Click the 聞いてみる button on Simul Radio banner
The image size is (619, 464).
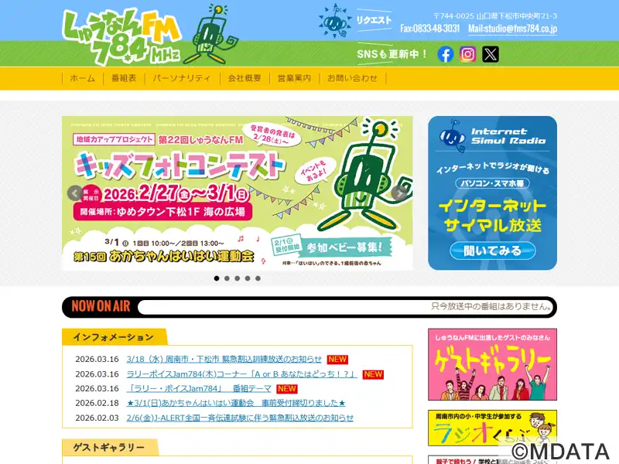[492, 251]
